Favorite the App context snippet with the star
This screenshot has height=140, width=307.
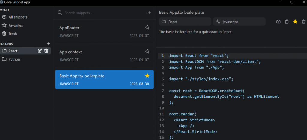coord(147,52)
